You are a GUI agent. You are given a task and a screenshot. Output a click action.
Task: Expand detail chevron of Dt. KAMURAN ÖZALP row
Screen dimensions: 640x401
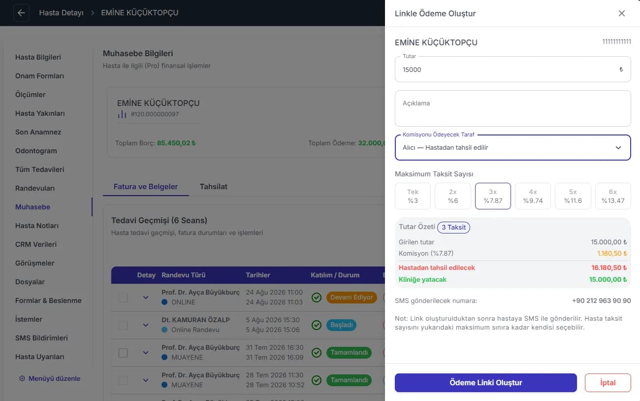[x=145, y=325]
